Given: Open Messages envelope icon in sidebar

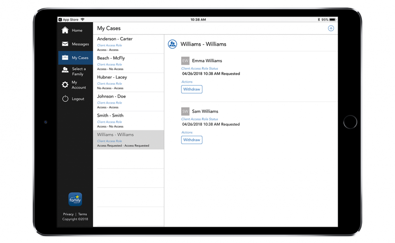Looking at the screenshot, I should (65, 44).
